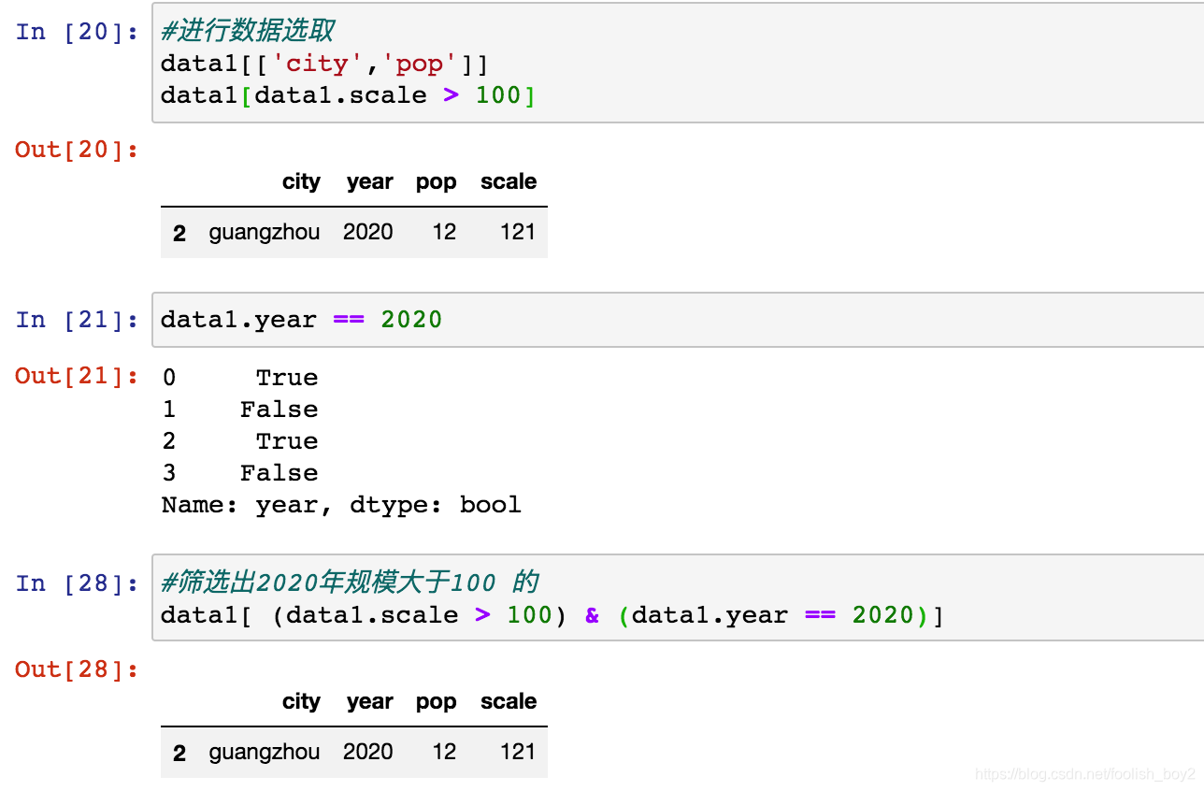Click the '121' scale cell in Out[20] table
The height and width of the screenshot is (791, 1204).
[x=518, y=232]
